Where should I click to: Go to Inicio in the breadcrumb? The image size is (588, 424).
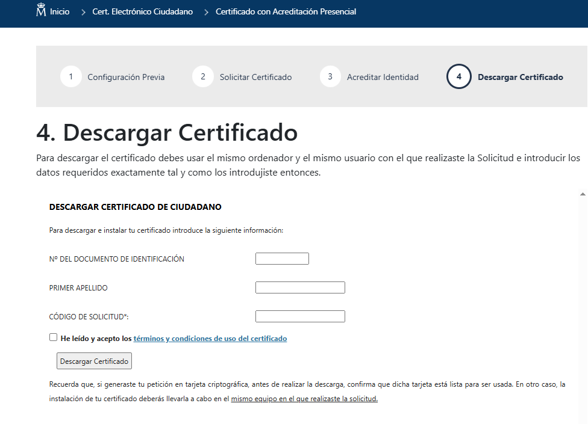tap(60, 11)
